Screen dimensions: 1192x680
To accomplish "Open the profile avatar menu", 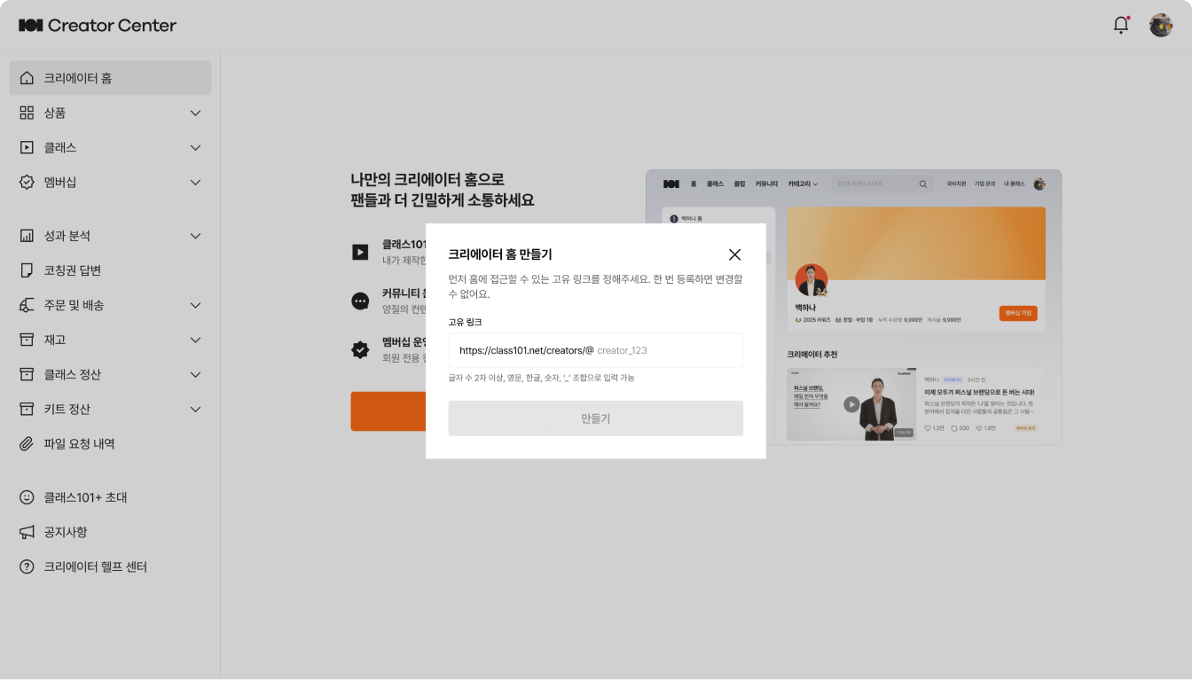I will pyautogui.click(x=1161, y=25).
